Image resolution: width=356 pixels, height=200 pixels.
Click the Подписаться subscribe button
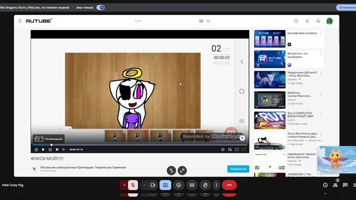click(x=238, y=169)
